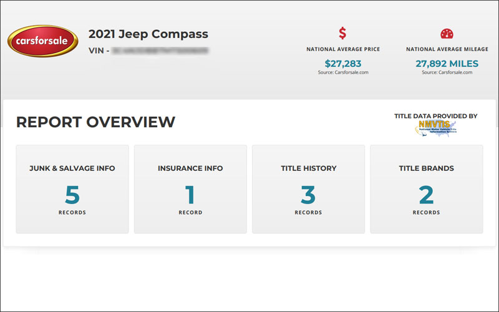Click the number 3 in Title History
Viewport: 499px width, 312px height.
point(308,195)
